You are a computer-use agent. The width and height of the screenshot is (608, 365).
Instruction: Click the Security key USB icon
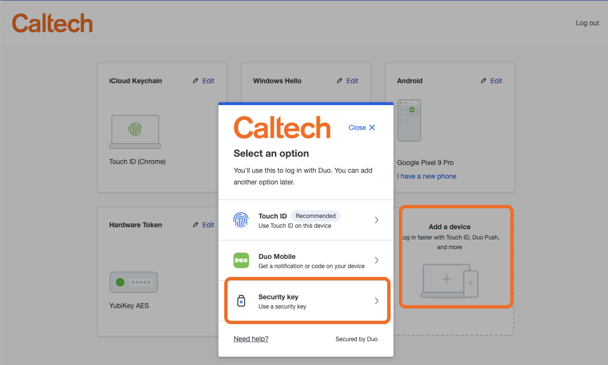point(241,301)
